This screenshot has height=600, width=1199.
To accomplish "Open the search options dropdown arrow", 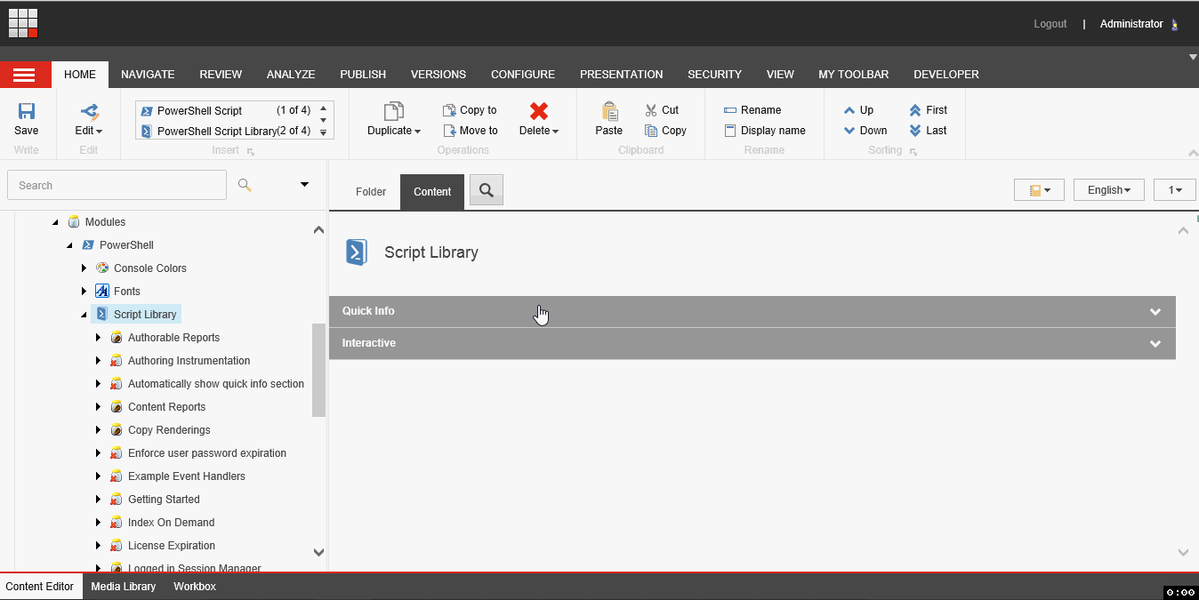I will pos(304,185).
